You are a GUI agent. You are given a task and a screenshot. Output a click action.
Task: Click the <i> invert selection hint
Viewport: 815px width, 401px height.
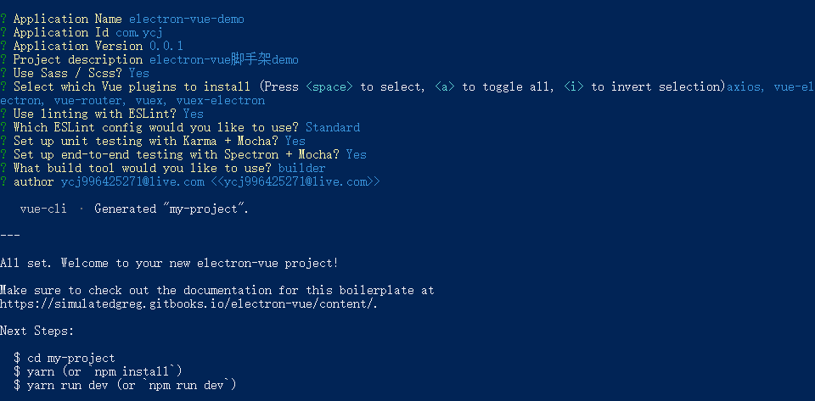(574, 87)
